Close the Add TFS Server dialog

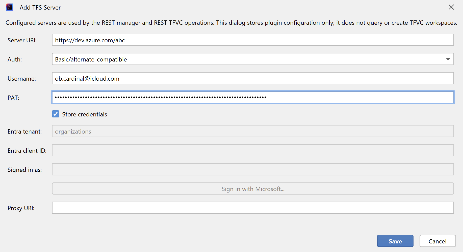tap(451, 7)
